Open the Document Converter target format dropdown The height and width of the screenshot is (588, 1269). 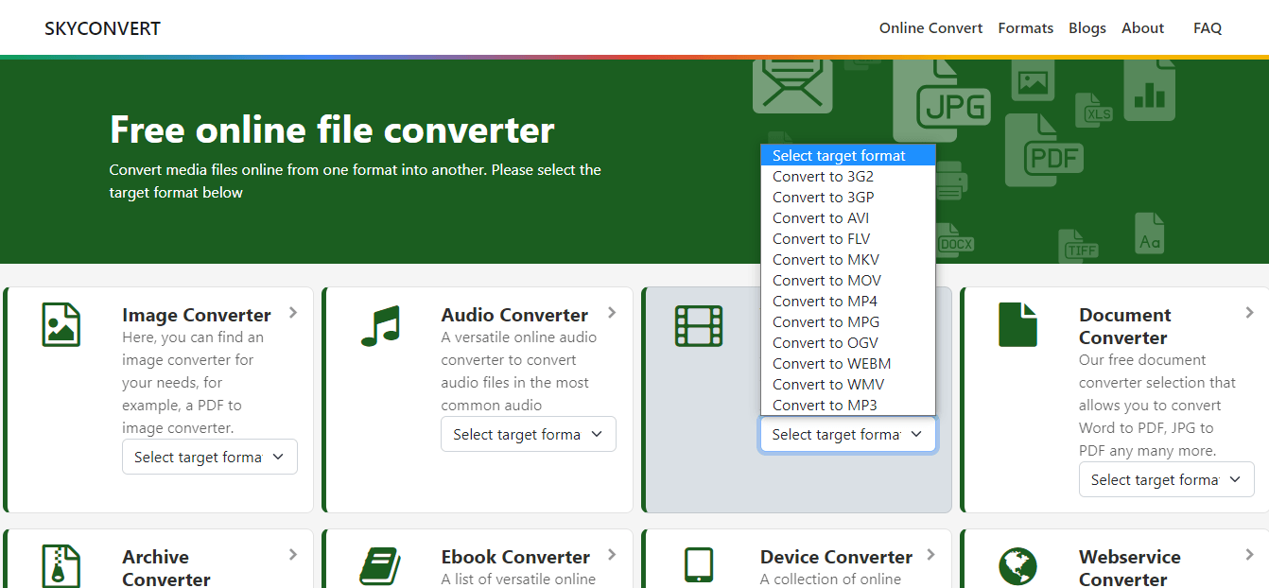tap(1166, 479)
